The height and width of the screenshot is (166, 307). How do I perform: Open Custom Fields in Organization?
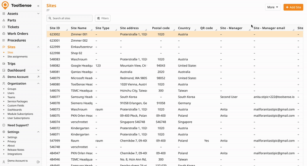pos(16,106)
